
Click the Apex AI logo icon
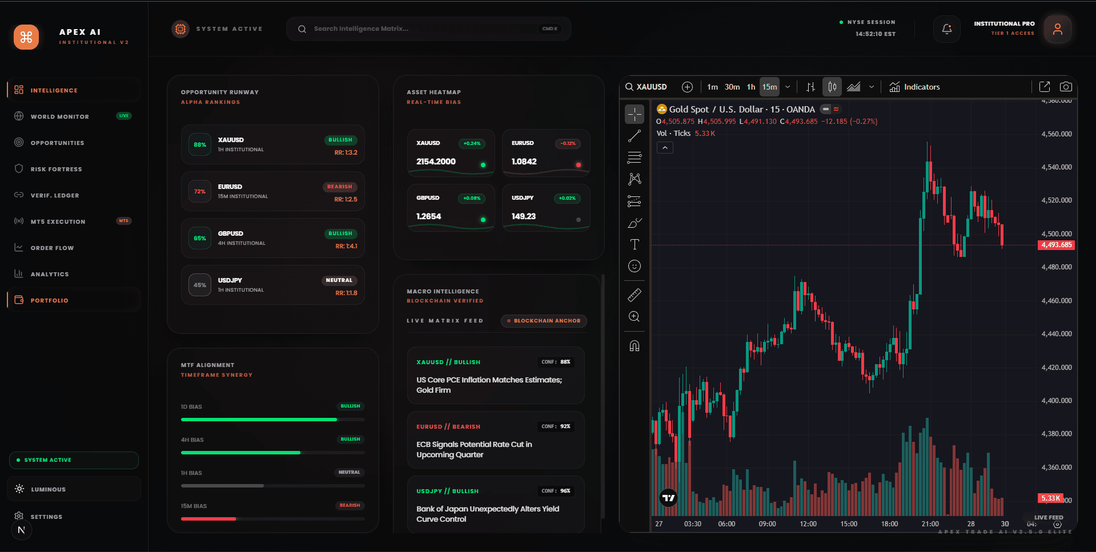pos(26,37)
